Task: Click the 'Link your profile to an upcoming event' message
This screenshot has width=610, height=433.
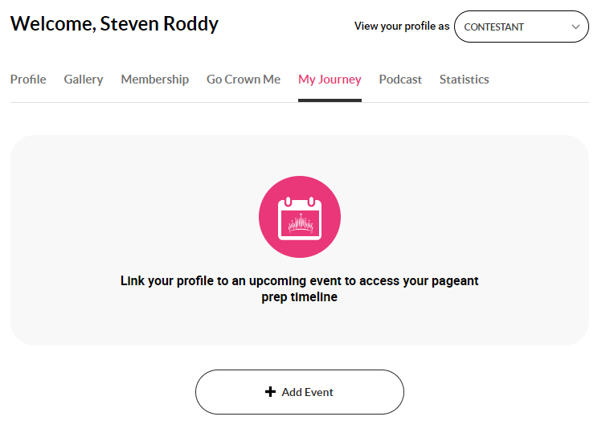Action: 299,288
